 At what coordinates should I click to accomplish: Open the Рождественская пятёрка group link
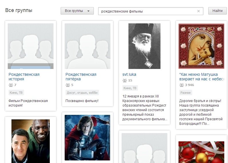(x=81, y=77)
